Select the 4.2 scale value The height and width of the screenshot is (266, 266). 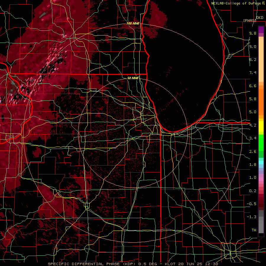click(253, 125)
